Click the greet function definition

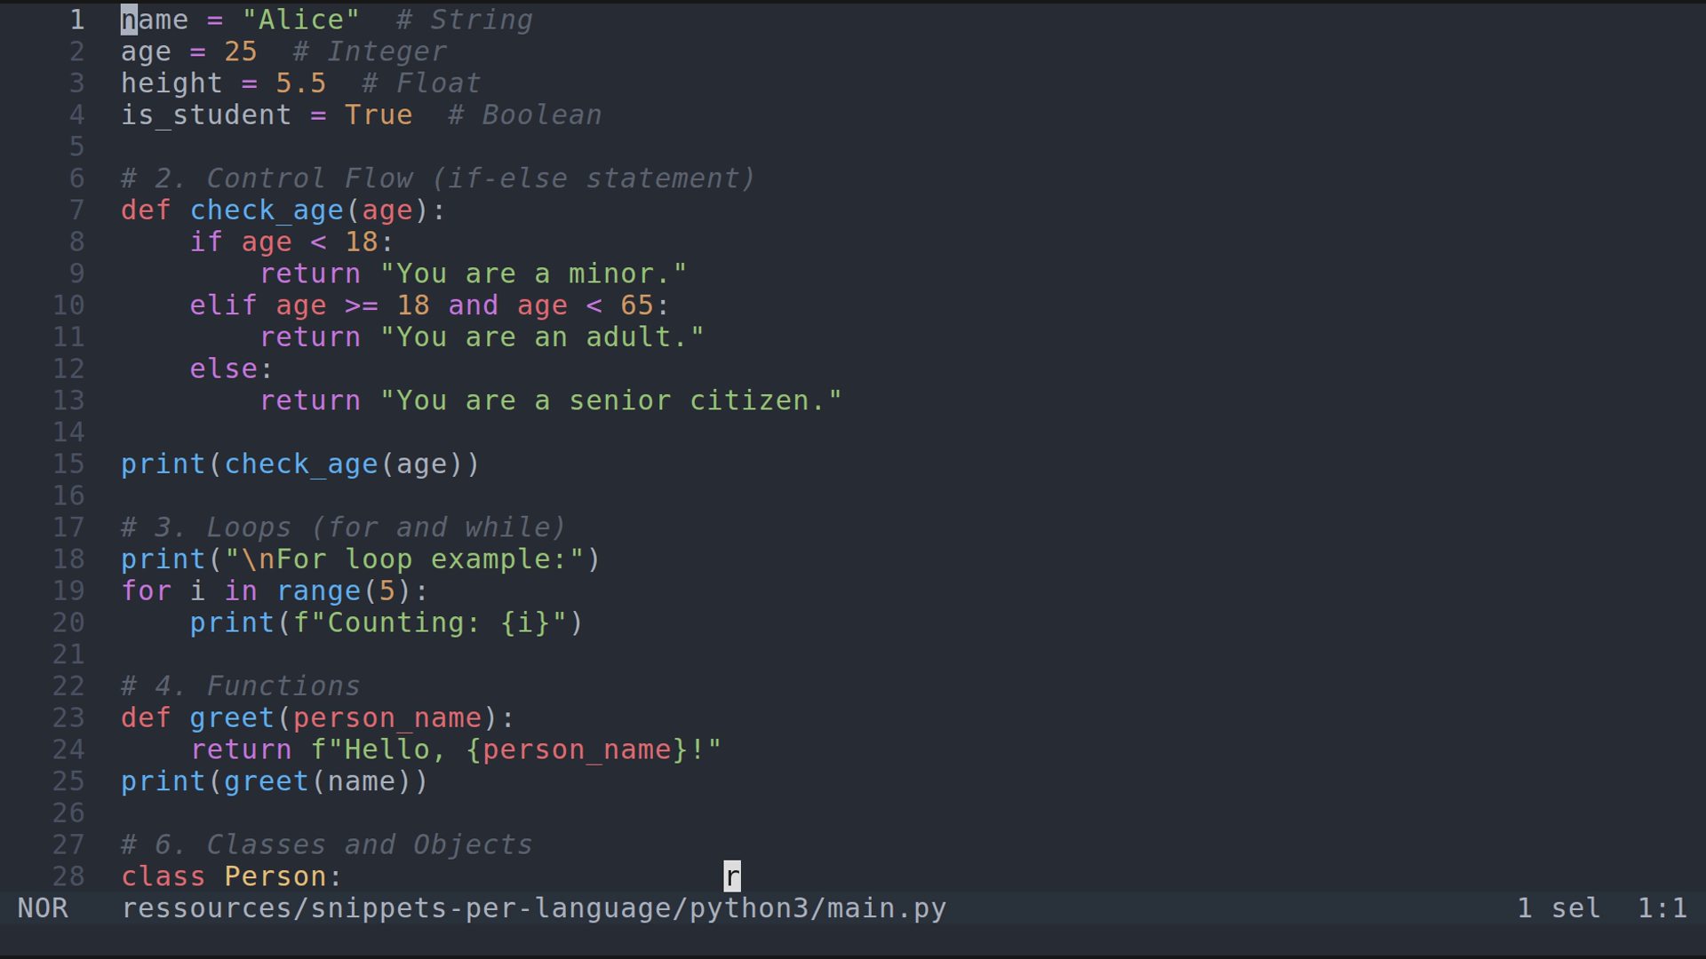pos(231,717)
